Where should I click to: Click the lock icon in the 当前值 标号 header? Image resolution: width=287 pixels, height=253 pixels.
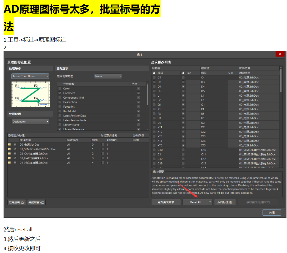coord(154,73)
